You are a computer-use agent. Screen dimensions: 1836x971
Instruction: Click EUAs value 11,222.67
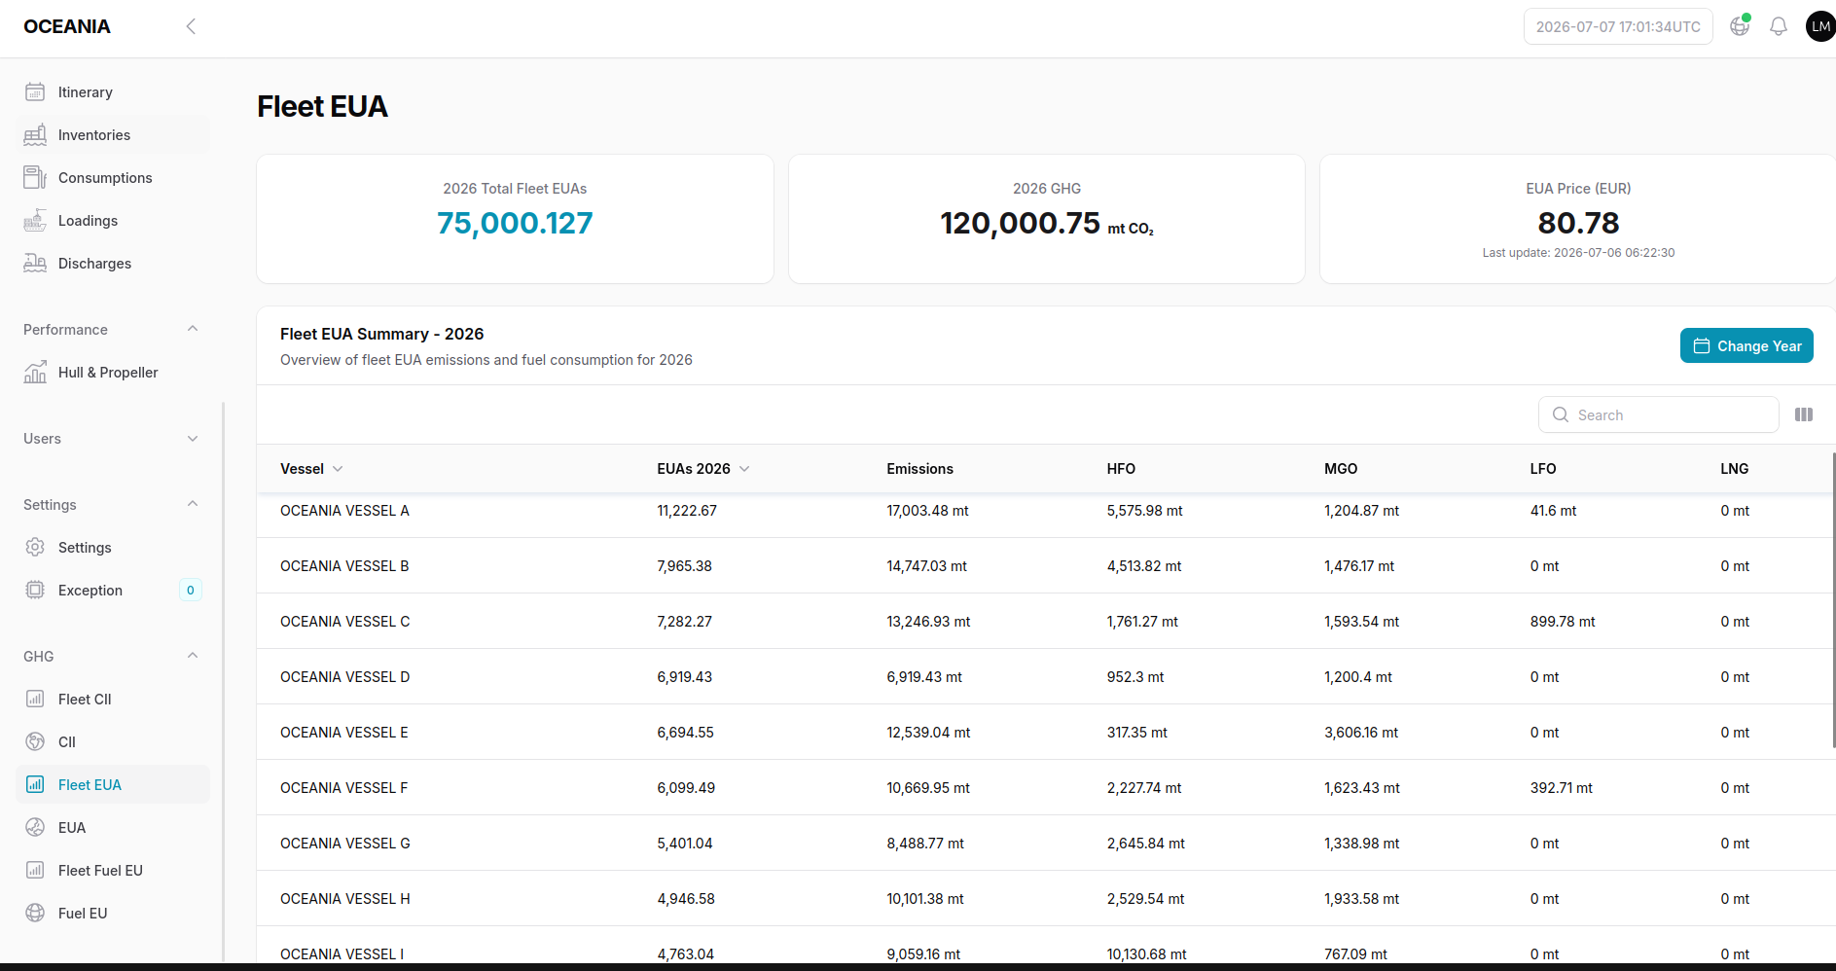pyautogui.click(x=687, y=511)
